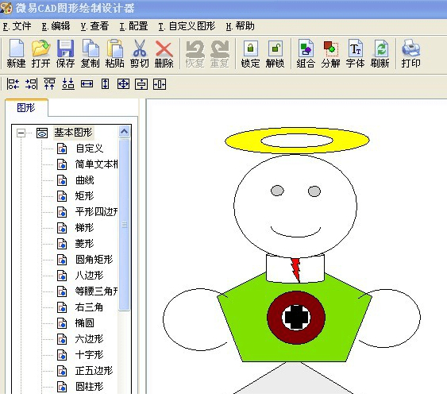Select 曲线 shape in tree

[84, 180]
